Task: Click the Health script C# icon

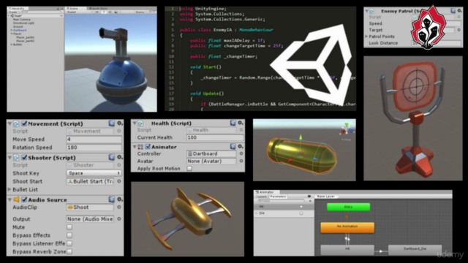Action: click(x=140, y=123)
